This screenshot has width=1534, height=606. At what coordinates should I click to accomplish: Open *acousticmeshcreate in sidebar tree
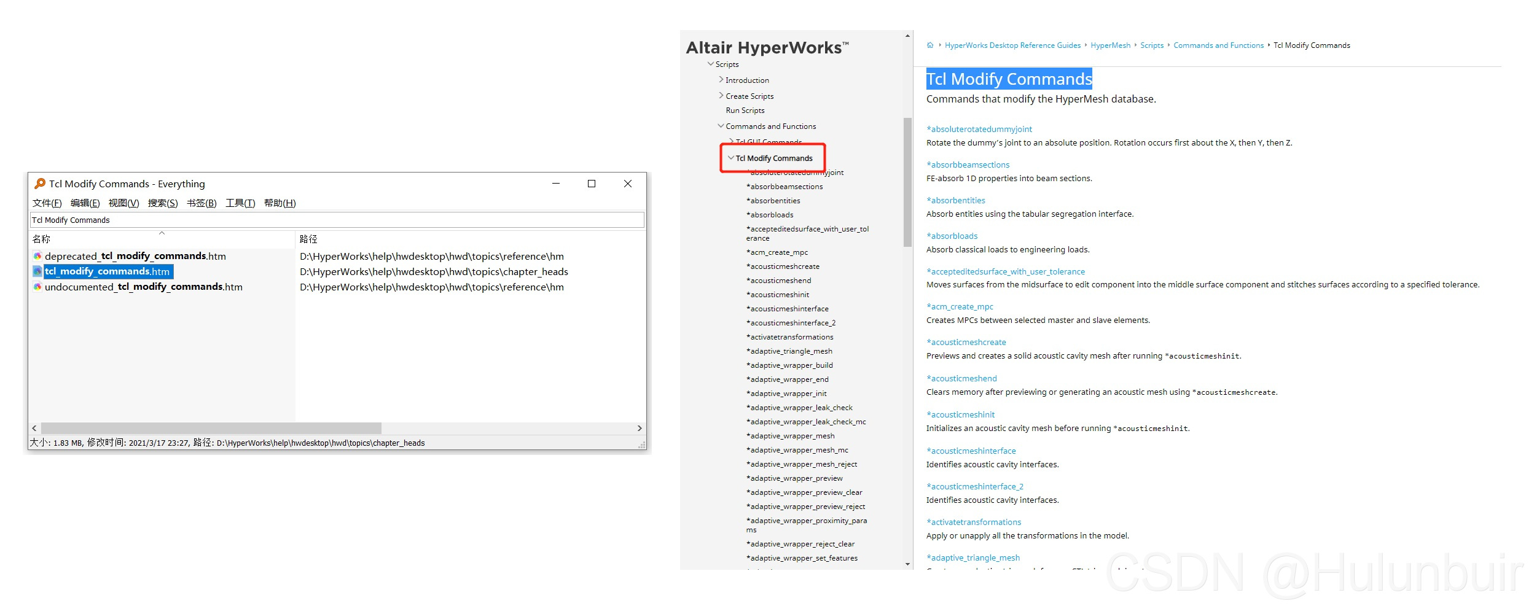click(x=783, y=266)
